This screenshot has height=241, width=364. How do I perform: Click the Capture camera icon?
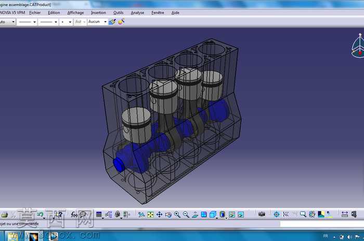[262, 215]
